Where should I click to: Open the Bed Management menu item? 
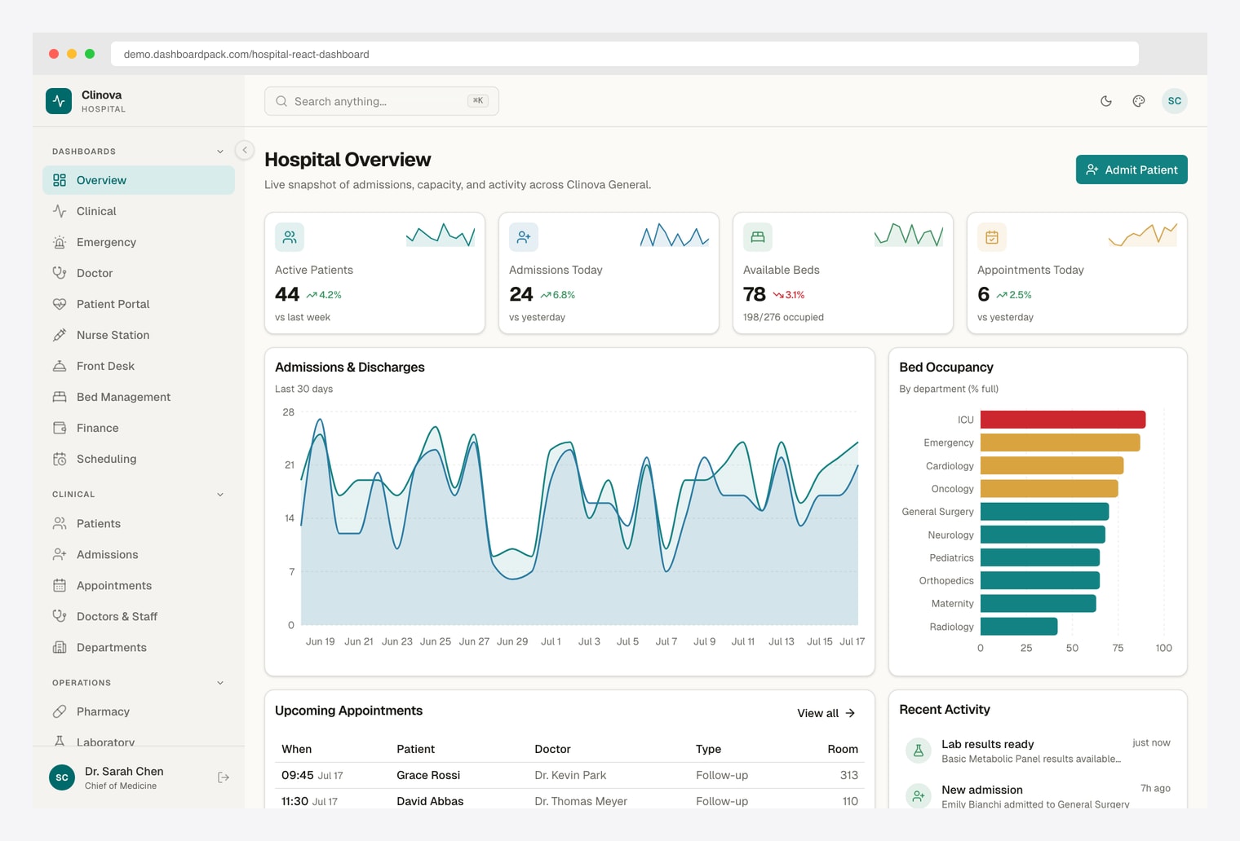coord(139,397)
